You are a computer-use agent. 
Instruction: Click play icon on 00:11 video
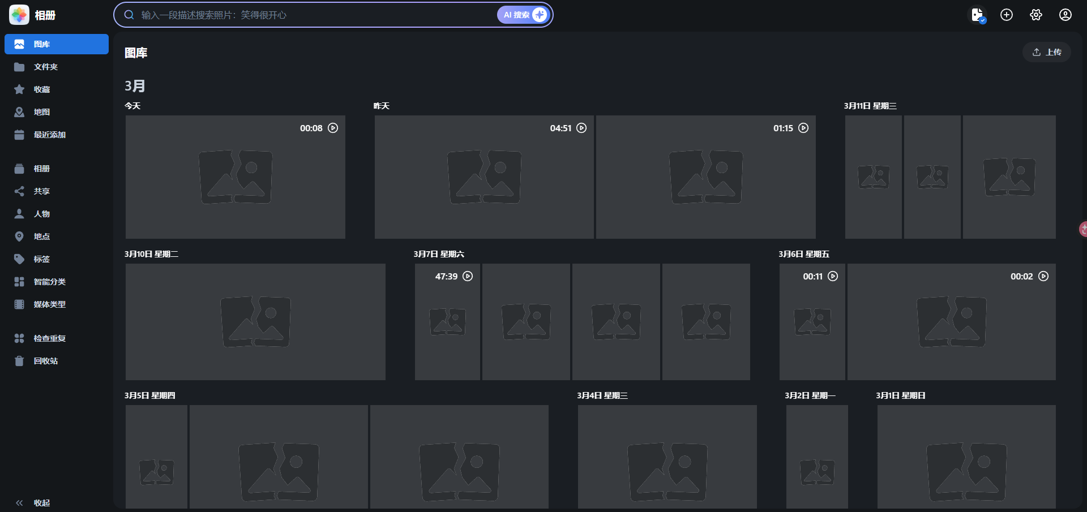click(x=833, y=276)
